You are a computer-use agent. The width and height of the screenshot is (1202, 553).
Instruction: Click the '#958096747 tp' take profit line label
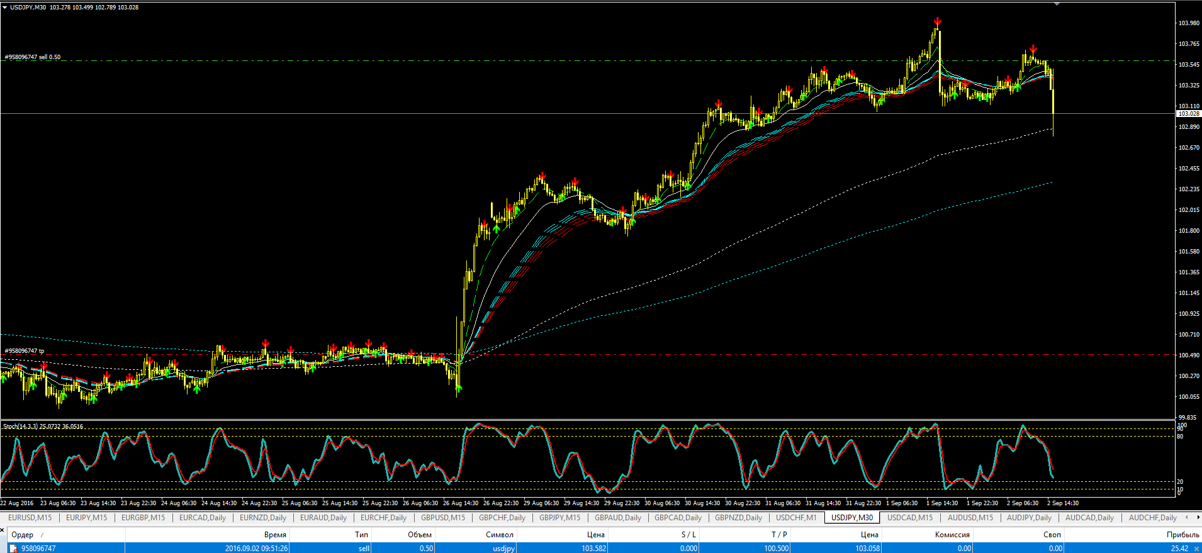click(25, 351)
